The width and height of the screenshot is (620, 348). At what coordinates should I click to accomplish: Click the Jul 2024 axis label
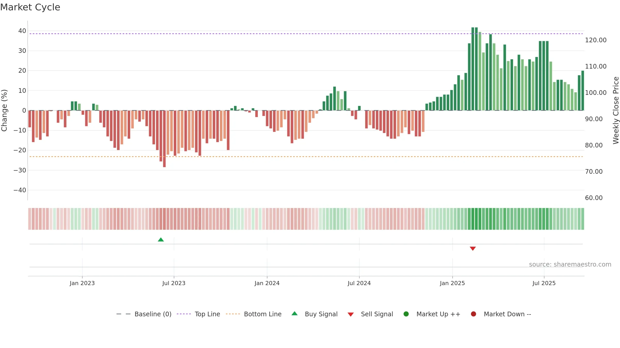tap(359, 283)
